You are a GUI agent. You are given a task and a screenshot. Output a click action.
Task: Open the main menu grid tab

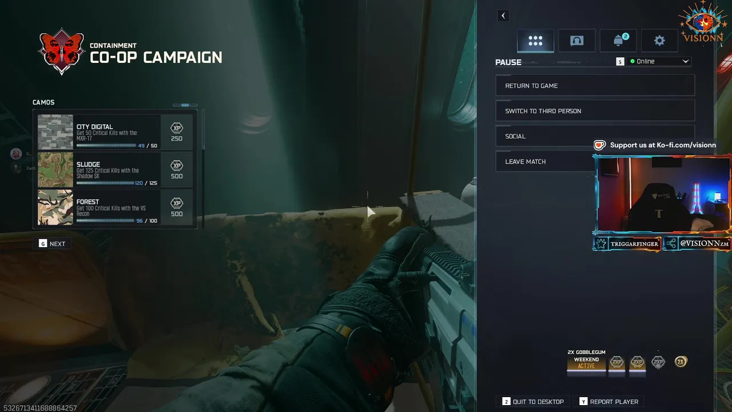tap(535, 41)
